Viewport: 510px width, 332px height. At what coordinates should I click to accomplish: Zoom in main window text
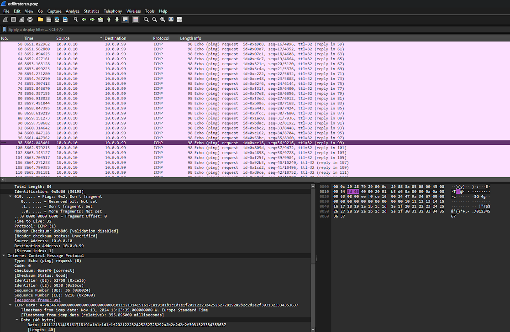pyautogui.click(x=147, y=20)
